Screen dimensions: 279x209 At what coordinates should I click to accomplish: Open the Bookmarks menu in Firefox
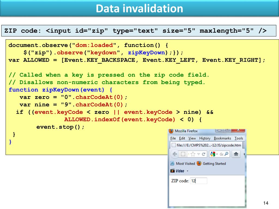point(222,138)
